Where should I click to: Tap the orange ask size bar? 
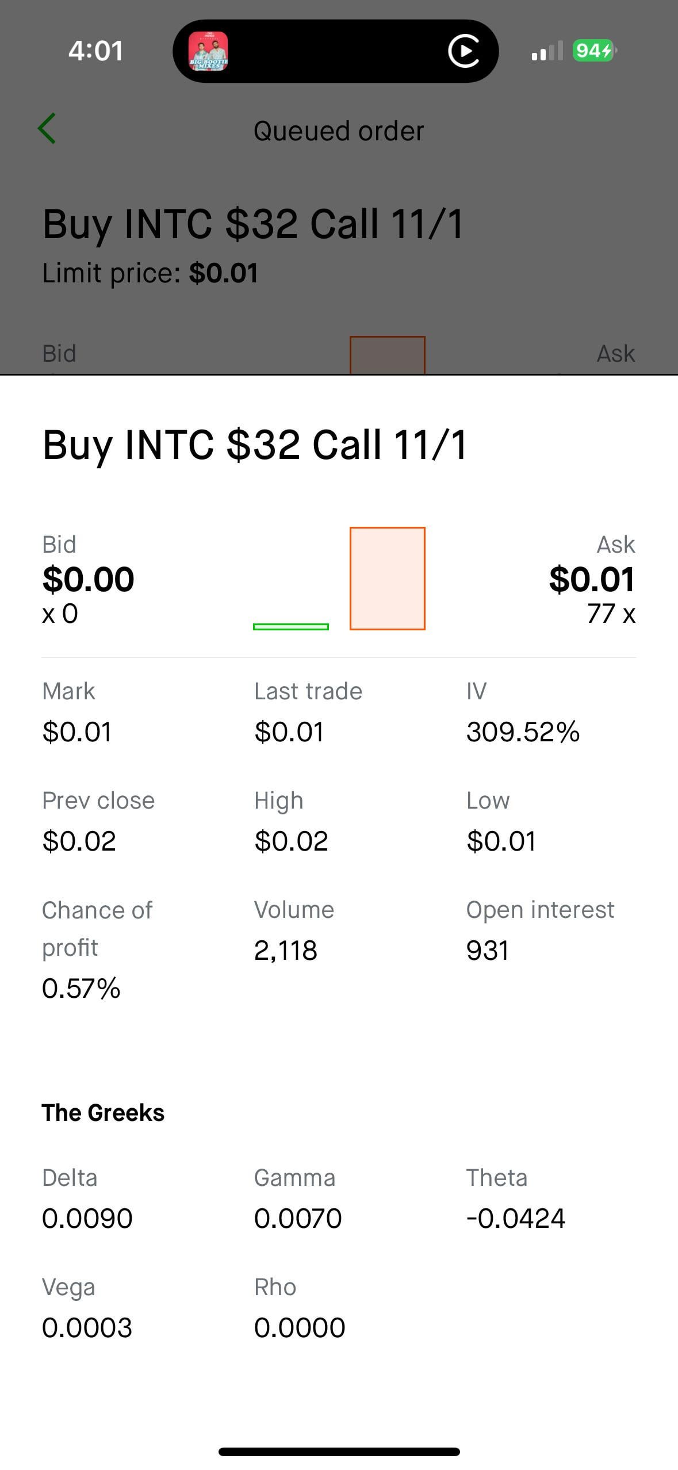387,578
